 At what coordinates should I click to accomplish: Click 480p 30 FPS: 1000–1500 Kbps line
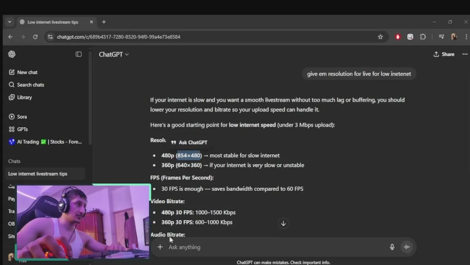coord(198,212)
